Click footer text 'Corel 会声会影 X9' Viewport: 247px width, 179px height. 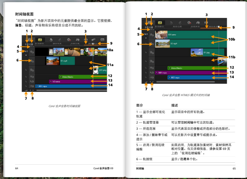(x=103, y=168)
